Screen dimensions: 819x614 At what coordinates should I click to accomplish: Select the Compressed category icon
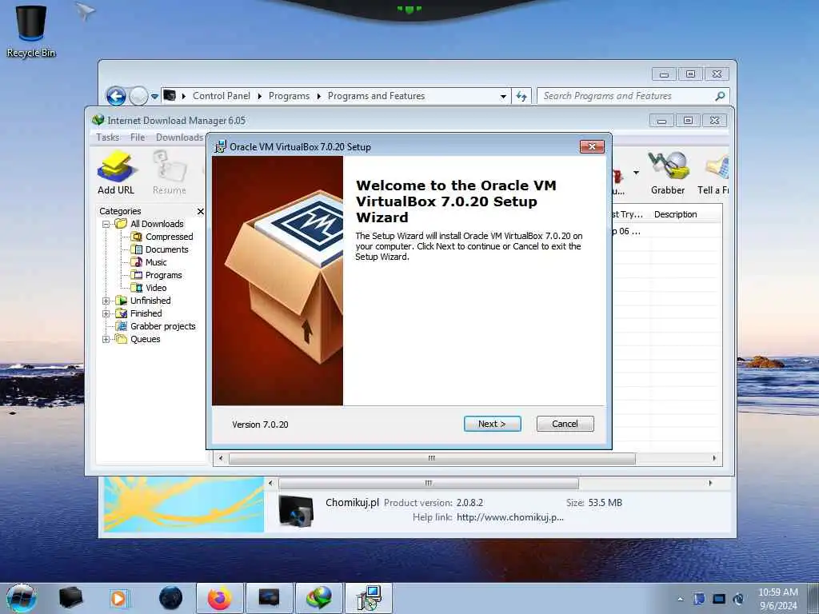point(136,237)
